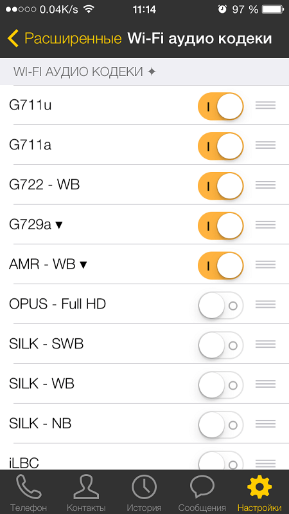Tap the reorder handle for G729a
Screen dimensions: 289x514
(265, 225)
